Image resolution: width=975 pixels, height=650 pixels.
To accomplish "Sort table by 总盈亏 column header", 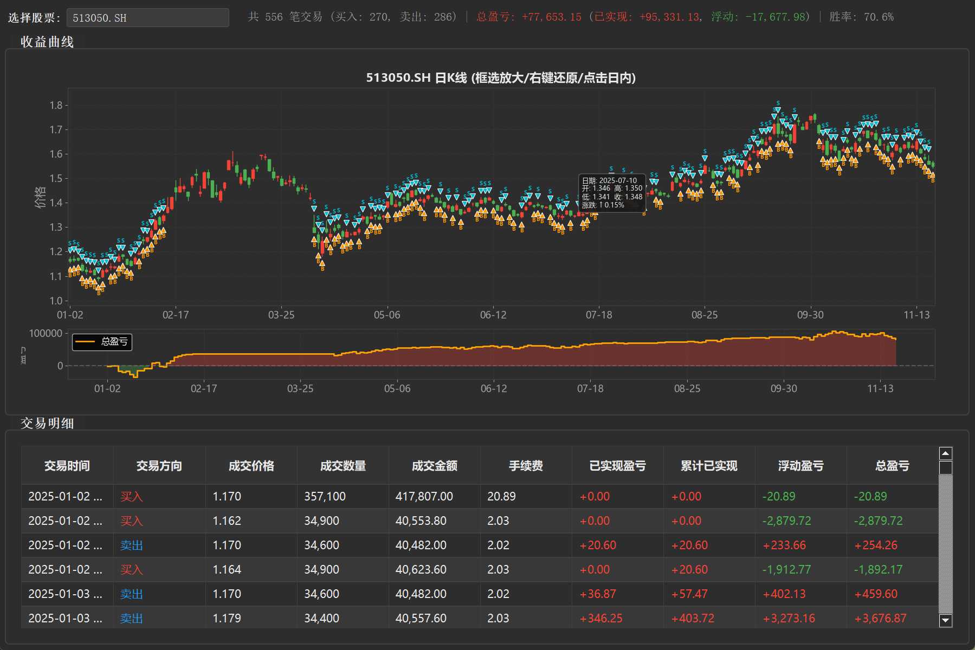I will click(892, 466).
